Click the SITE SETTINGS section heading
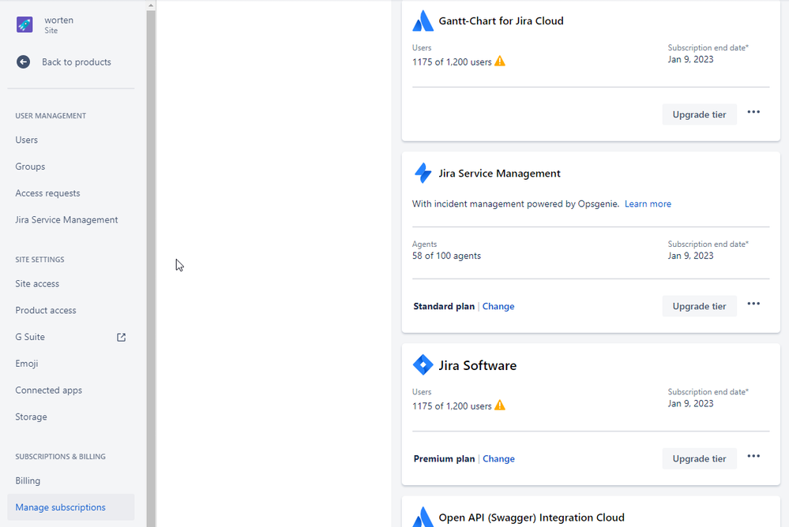This screenshot has width=789, height=527. pyautogui.click(x=39, y=260)
